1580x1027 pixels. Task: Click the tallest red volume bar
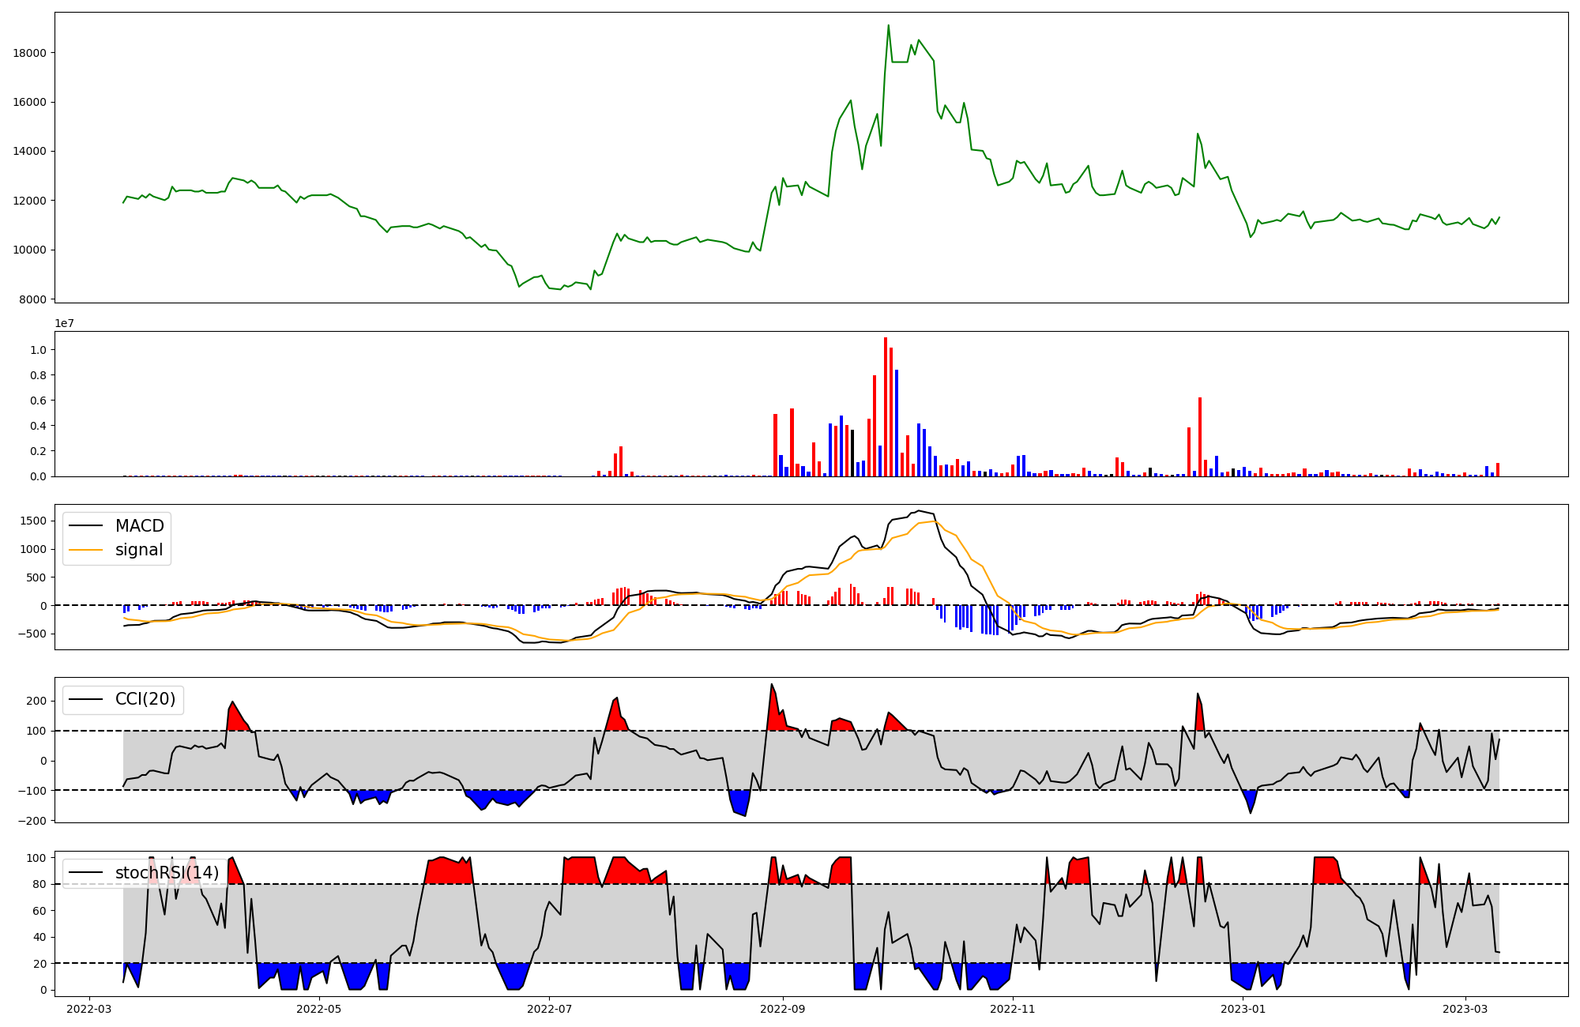pos(886,407)
